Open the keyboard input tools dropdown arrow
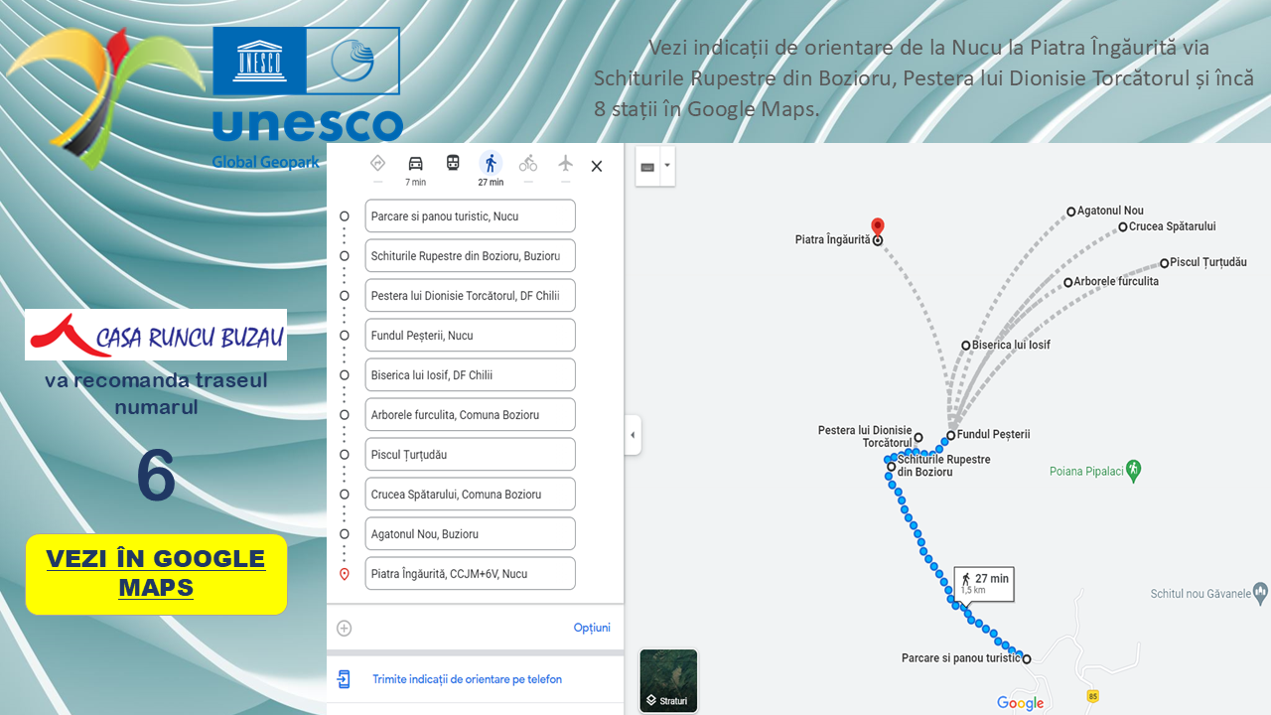The width and height of the screenshot is (1271, 715). [667, 166]
